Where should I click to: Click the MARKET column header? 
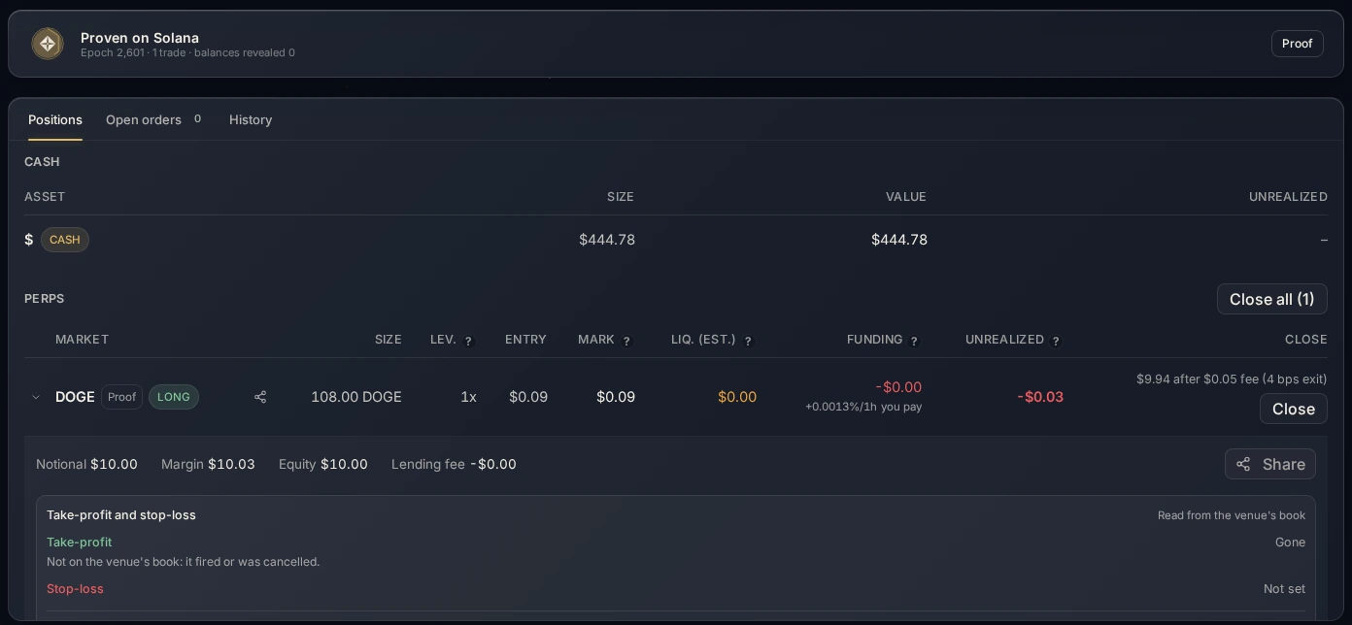click(82, 340)
